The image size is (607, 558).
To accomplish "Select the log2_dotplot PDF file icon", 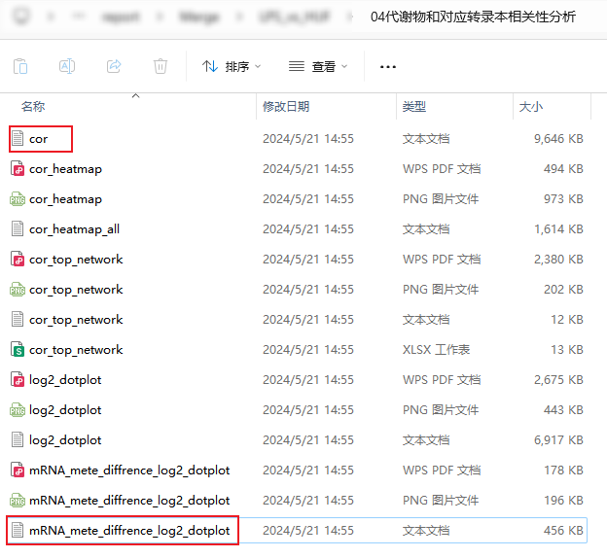I will point(18,380).
